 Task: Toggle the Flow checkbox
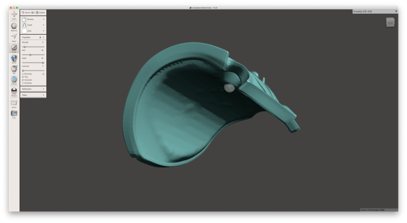(23, 77)
